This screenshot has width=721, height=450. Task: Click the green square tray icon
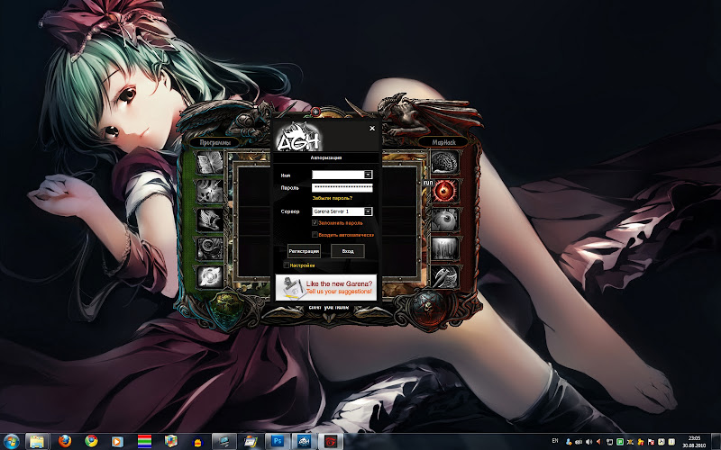point(620,442)
